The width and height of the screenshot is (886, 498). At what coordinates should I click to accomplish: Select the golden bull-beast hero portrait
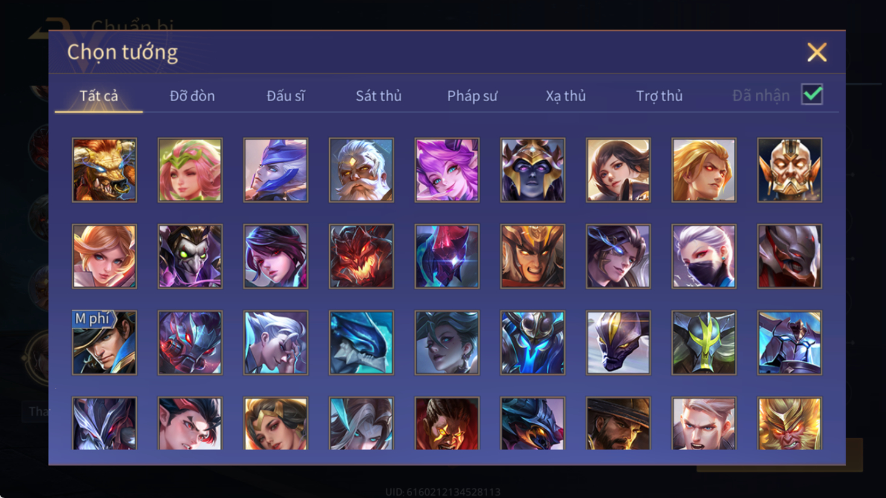104,170
